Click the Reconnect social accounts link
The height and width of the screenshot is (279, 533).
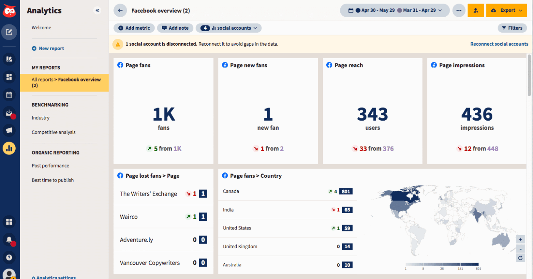tap(499, 44)
